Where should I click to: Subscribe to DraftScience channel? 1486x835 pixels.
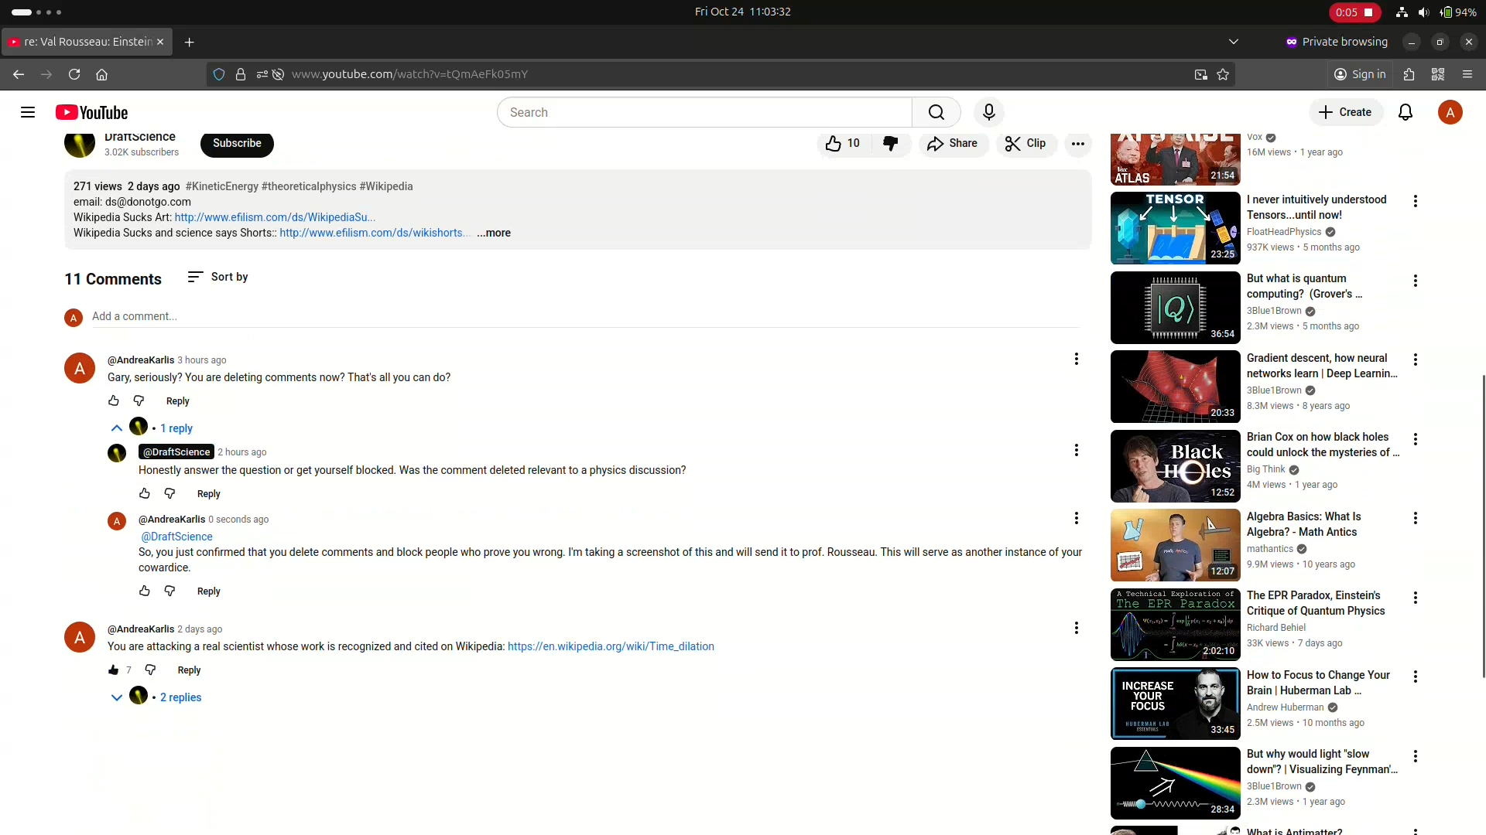[x=237, y=143]
